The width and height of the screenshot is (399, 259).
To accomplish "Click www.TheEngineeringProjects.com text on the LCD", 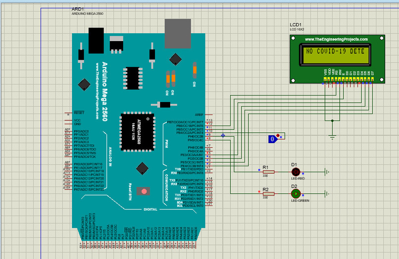I will [x=336, y=39].
